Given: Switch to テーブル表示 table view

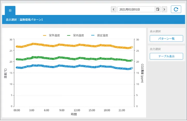Looking at the screenshot, I should click(166, 56).
